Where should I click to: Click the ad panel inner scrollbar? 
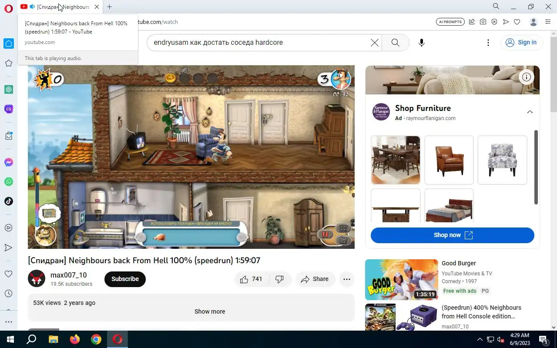pos(536,167)
